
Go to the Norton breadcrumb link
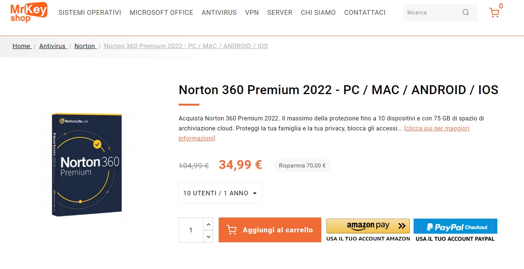(x=85, y=46)
